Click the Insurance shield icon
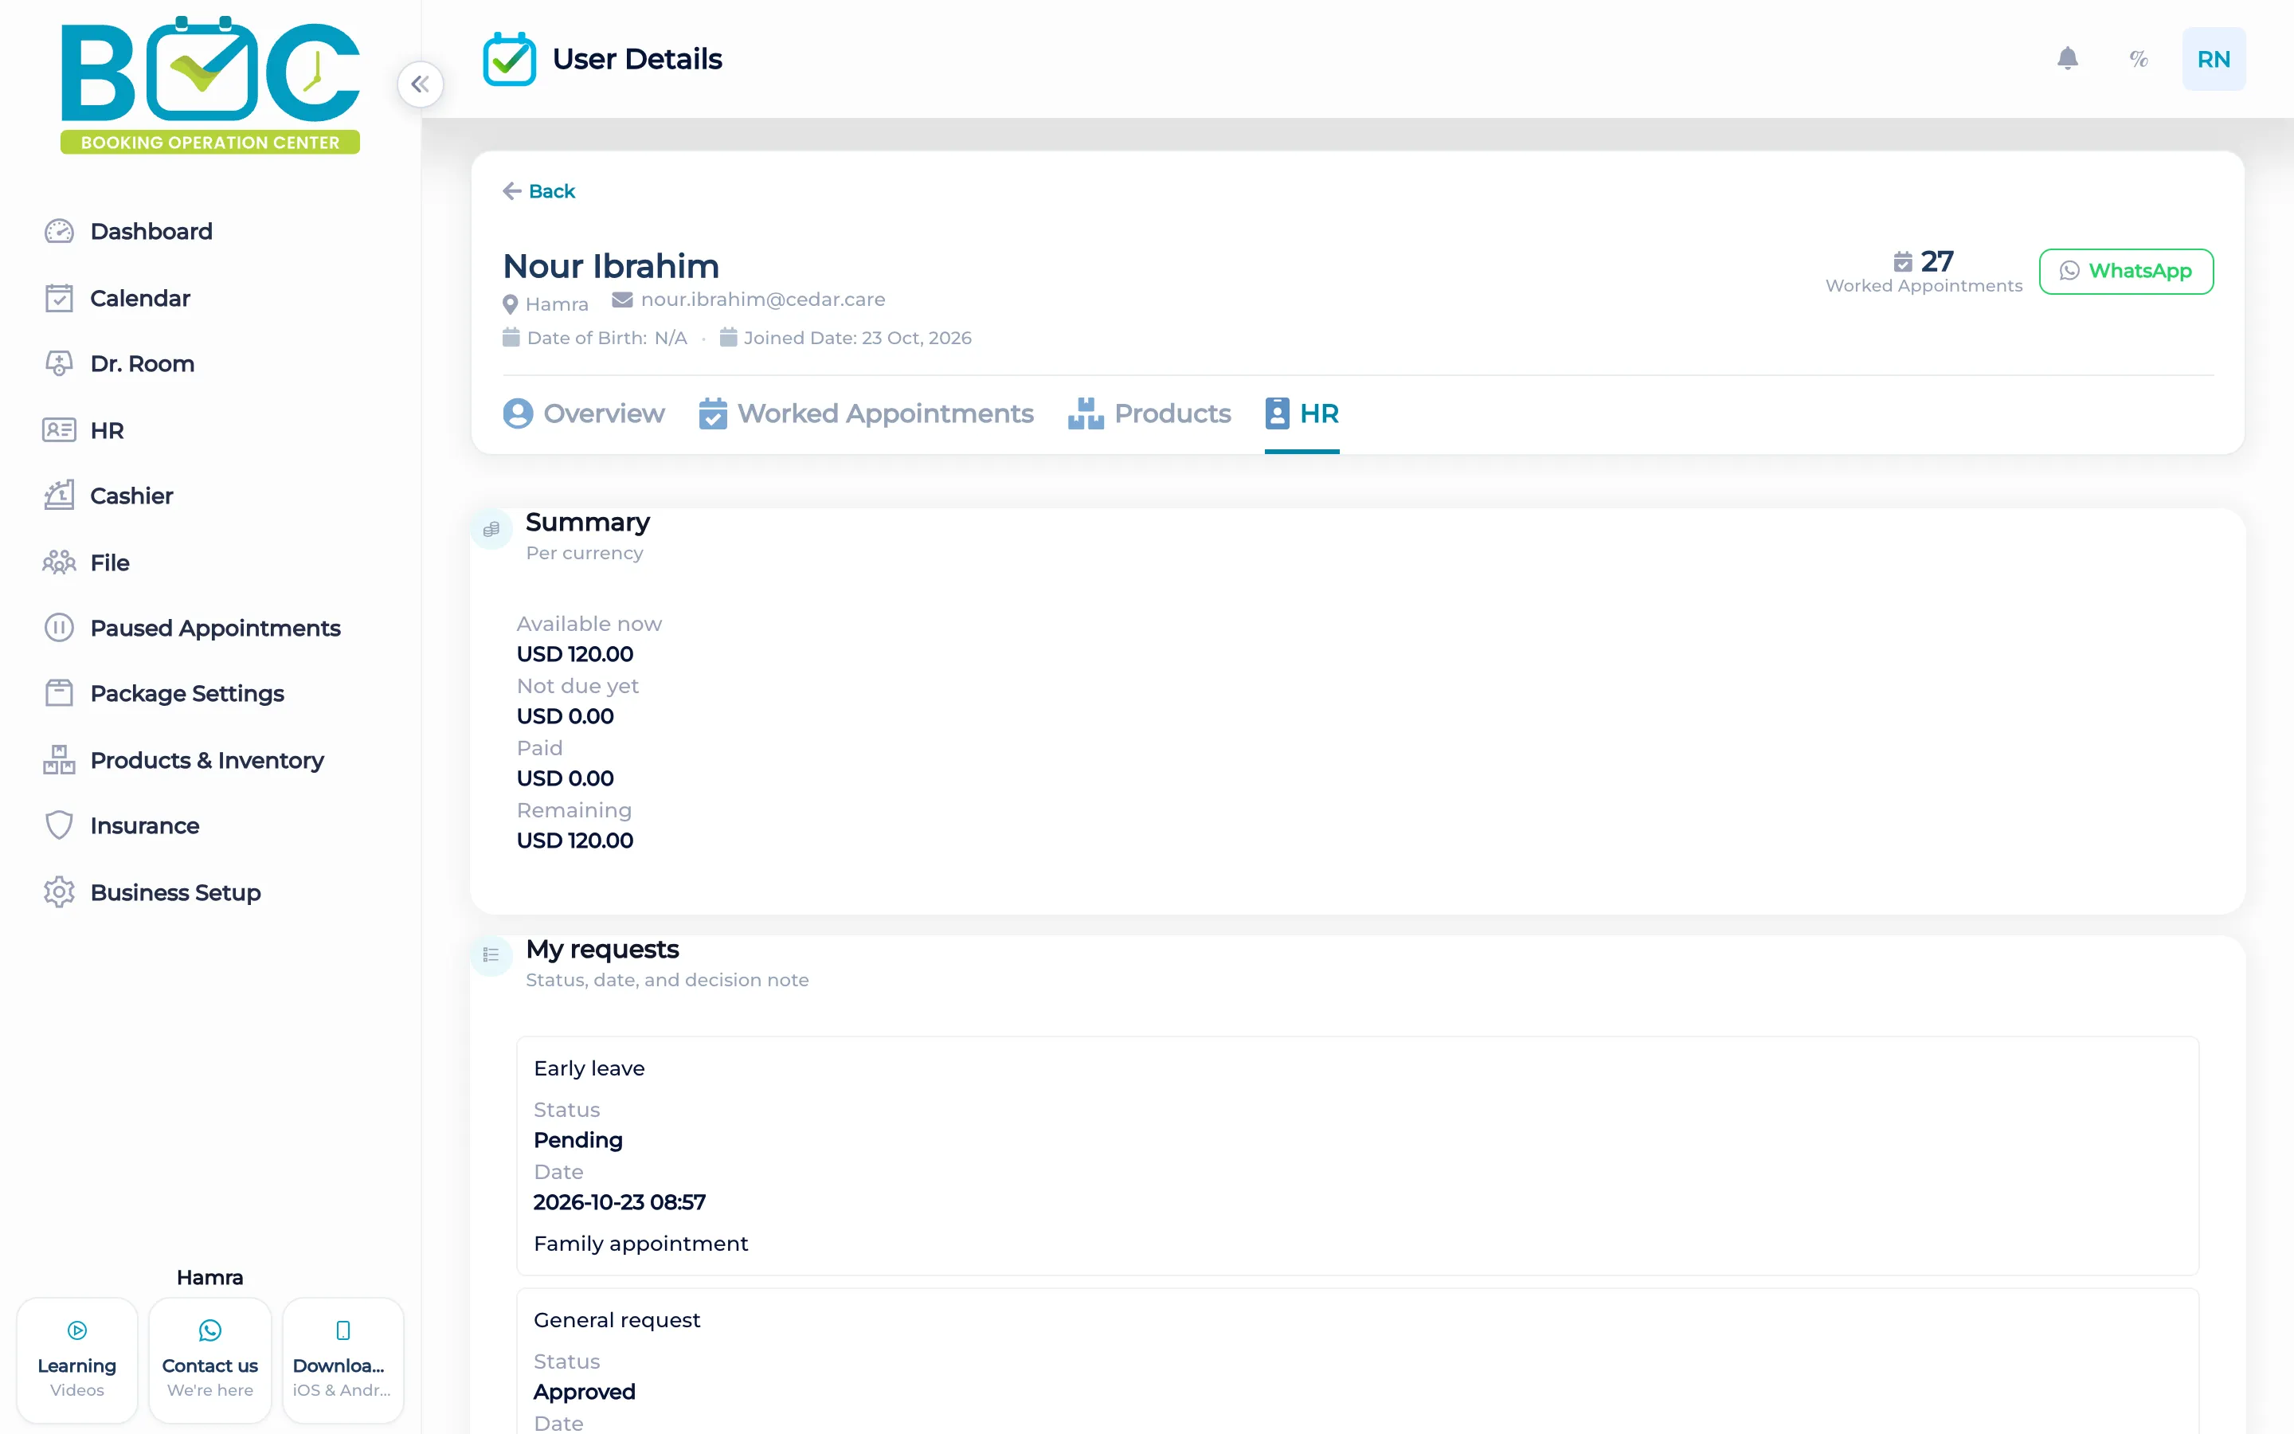2294x1434 pixels. pyautogui.click(x=59, y=825)
